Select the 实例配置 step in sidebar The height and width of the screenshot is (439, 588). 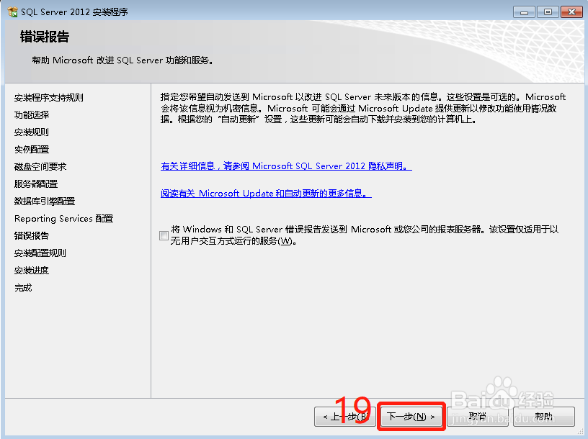click(x=32, y=150)
